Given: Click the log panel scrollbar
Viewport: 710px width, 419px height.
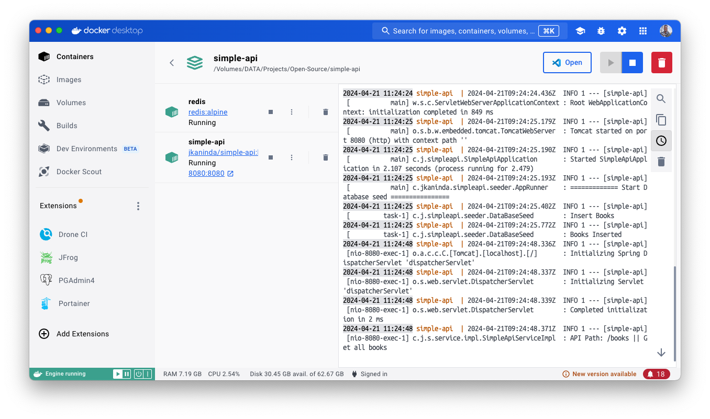Looking at the screenshot, I should pos(675,313).
